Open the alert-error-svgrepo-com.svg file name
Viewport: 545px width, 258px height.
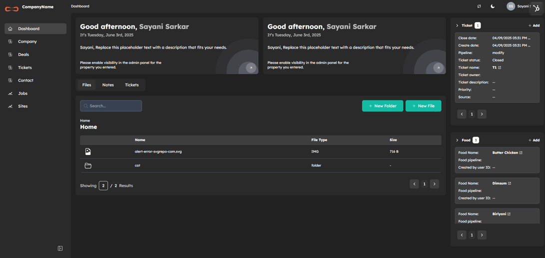tap(158, 151)
